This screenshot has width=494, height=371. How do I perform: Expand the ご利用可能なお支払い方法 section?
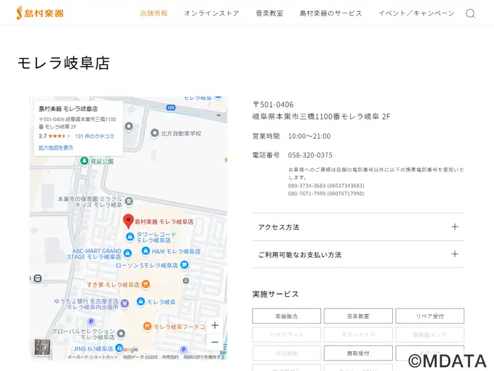click(x=358, y=254)
